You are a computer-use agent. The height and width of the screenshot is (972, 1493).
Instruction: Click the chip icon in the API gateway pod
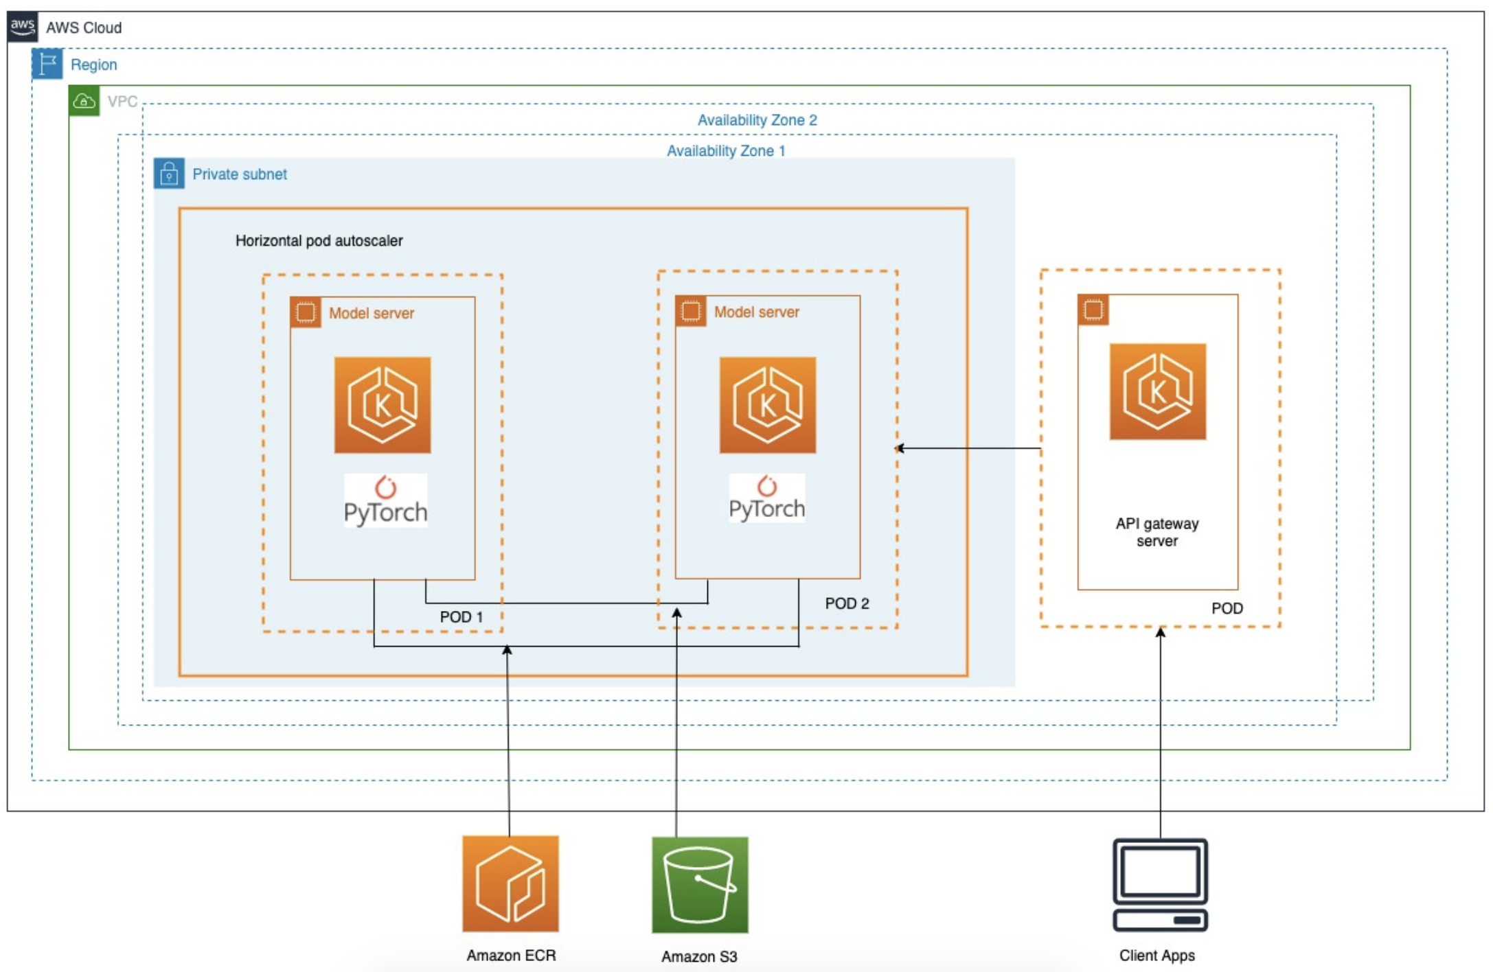(1093, 310)
